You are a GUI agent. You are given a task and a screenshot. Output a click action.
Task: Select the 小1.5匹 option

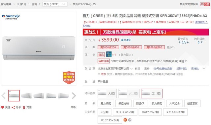(129, 94)
